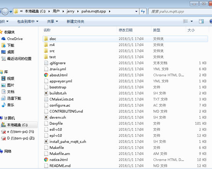Click the Chrome icon next to notice.html
Image resolution: width=212 pixels, height=169 pixels.
(46, 160)
